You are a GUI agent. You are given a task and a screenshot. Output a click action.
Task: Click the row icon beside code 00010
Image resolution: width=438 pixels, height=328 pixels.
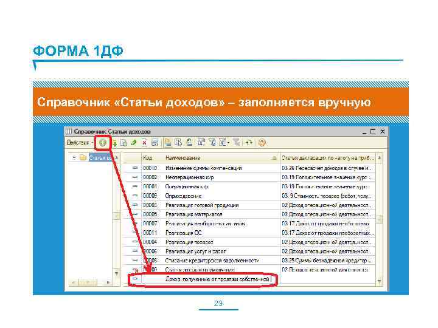pyautogui.click(x=135, y=168)
